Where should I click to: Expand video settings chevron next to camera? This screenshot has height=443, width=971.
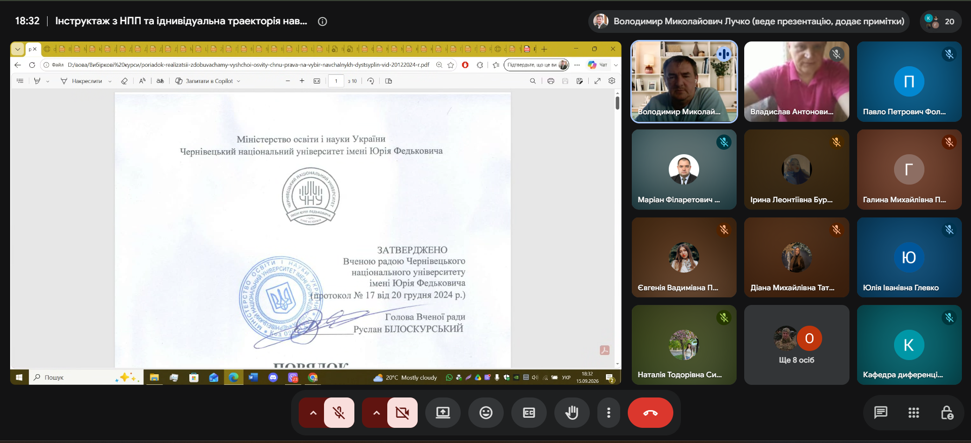click(x=376, y=413)
